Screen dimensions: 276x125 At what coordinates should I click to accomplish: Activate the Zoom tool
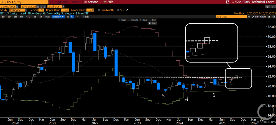pyautogui.click(x=153, y=20)
